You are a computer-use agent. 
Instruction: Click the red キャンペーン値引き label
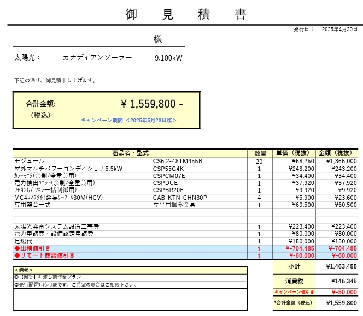tap(294, 292)
